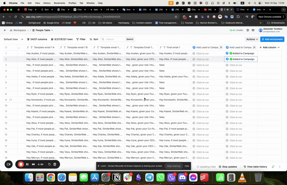
Task: Click Stop updates in the bottom bar
Action: tap(228, 167)
